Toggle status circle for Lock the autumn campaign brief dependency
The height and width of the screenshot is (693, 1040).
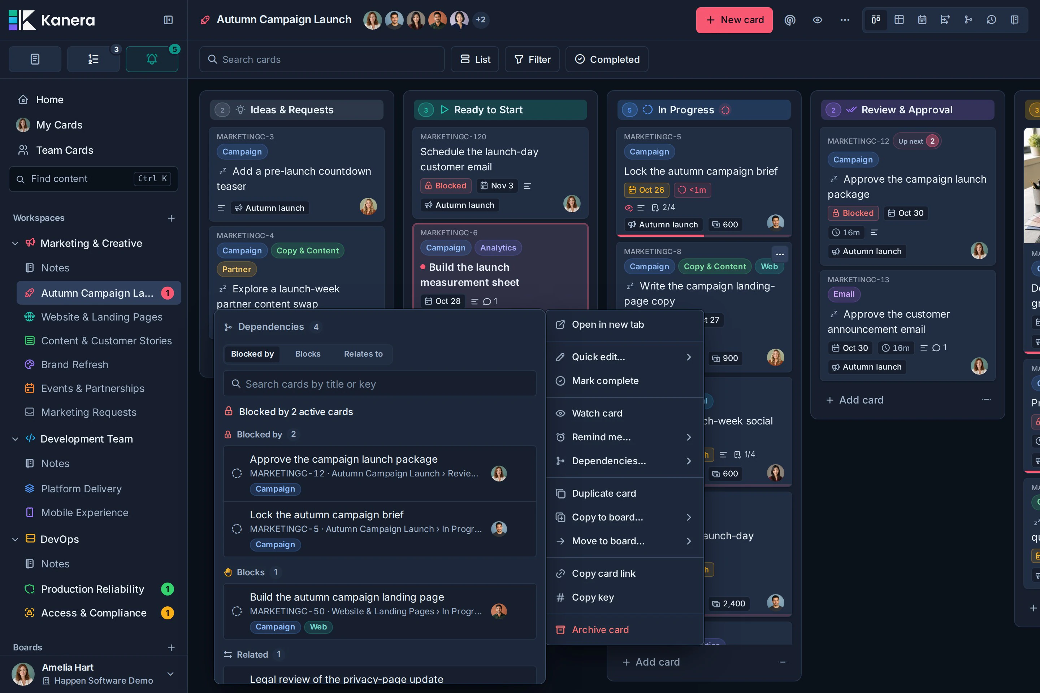click(x=237, y=529)
